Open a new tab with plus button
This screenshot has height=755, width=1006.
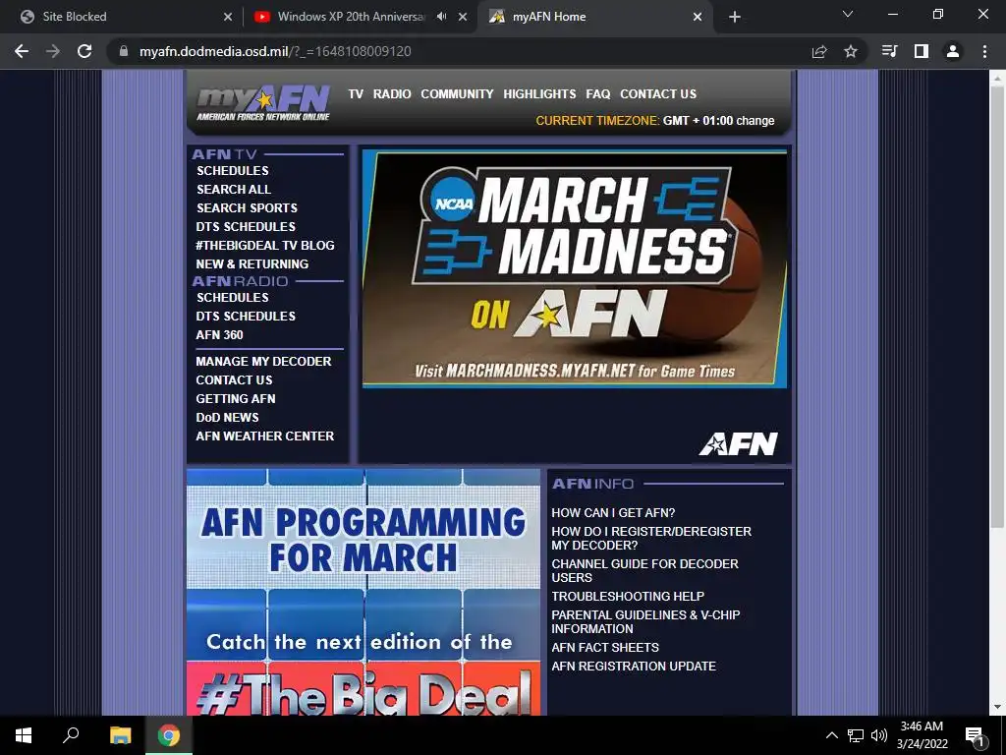coord(735,17)
